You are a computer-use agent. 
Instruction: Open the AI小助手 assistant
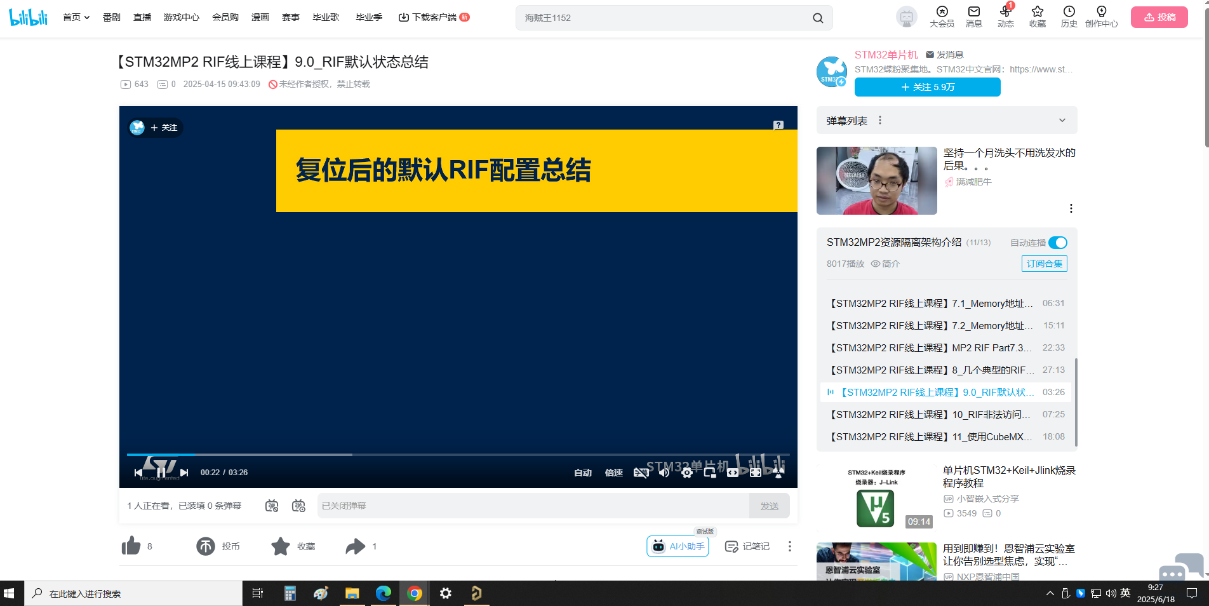(678, 546)
